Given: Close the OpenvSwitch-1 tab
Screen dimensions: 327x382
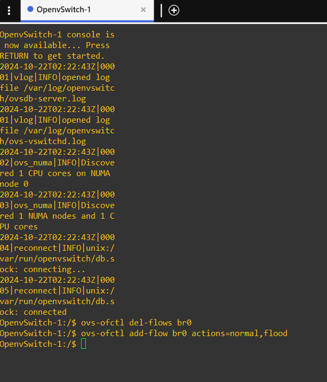Looking at the screenshot, I should [143, 10].
